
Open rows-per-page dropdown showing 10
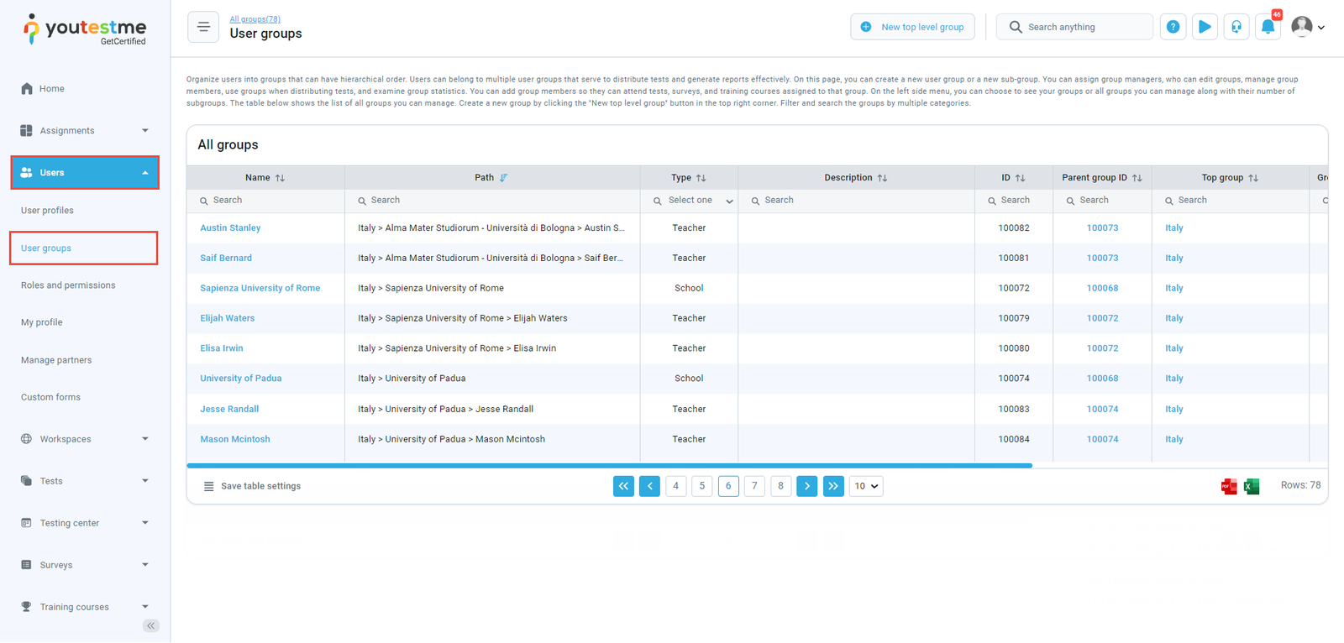[865, 486]
